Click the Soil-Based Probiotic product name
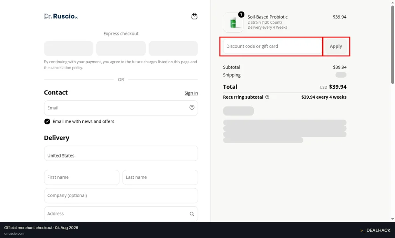The image size is (395, 238). click(x=267, y=17)
